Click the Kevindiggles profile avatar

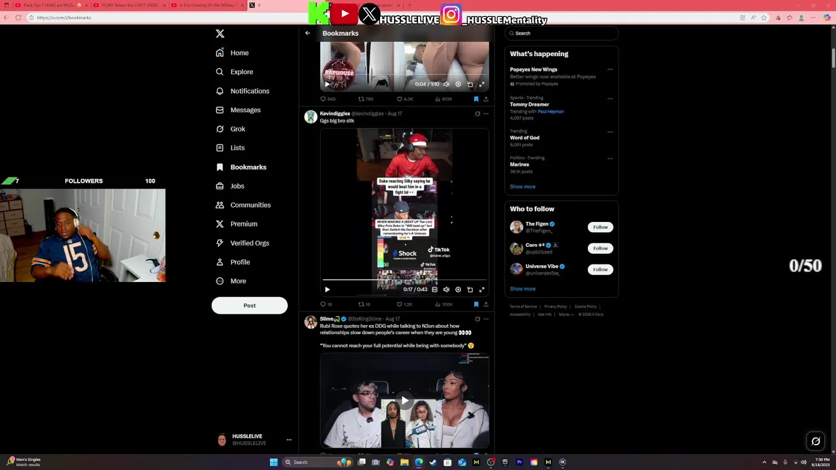[x=311, y=117]
